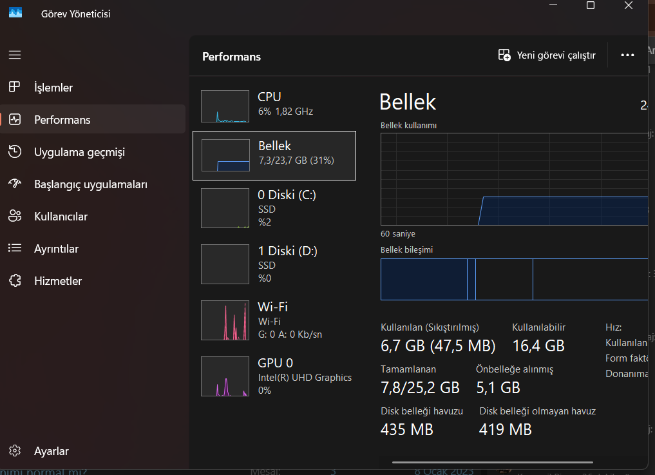The image size is (655, 475).
Task: Open the three-dot more options menu
Action: [x=627, y=55]
